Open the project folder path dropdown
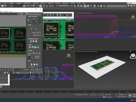Image resolution: width=136 pixels, height=102 pixels. [x=117, y=6]
